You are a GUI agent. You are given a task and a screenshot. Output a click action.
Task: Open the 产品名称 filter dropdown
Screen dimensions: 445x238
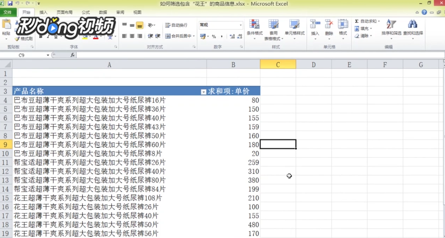[x=203, y=92]
